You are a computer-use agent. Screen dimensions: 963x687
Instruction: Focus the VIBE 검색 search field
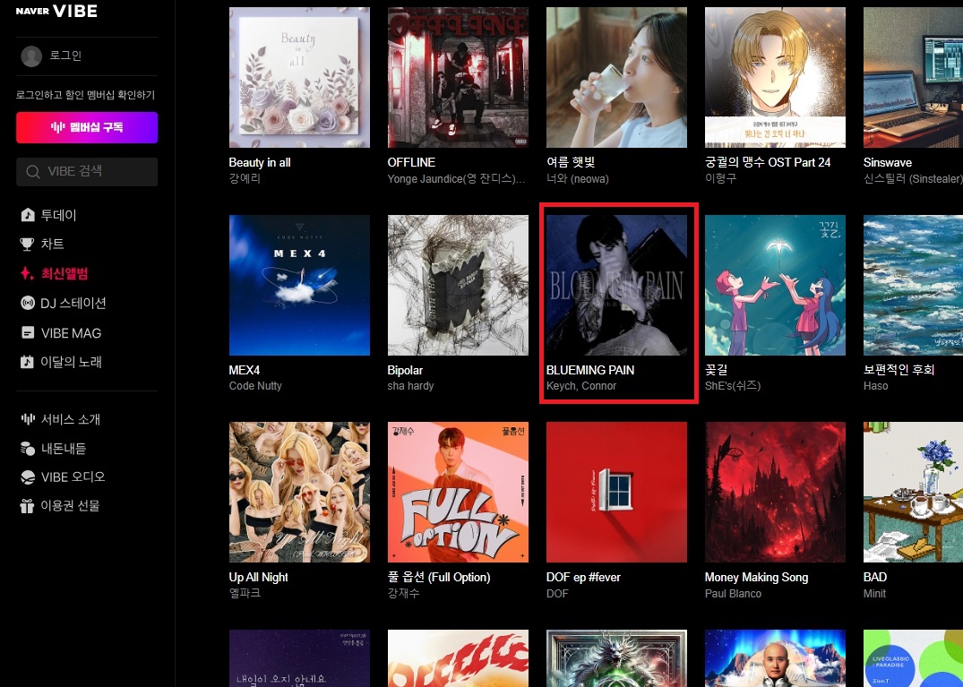[x=87, y=171]
